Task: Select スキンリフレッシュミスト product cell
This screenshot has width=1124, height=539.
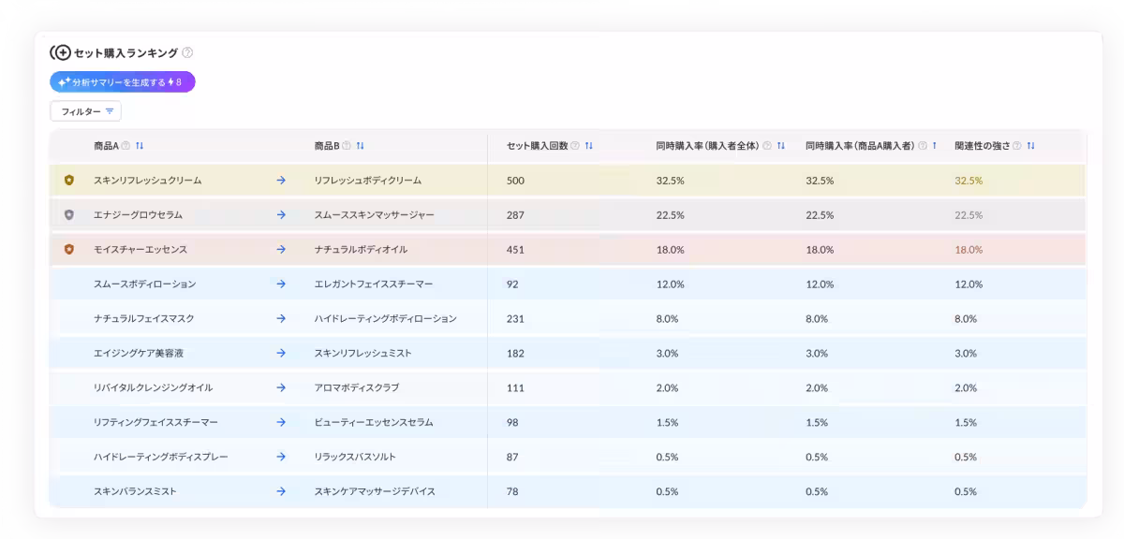Action: (x=362, y=353)
